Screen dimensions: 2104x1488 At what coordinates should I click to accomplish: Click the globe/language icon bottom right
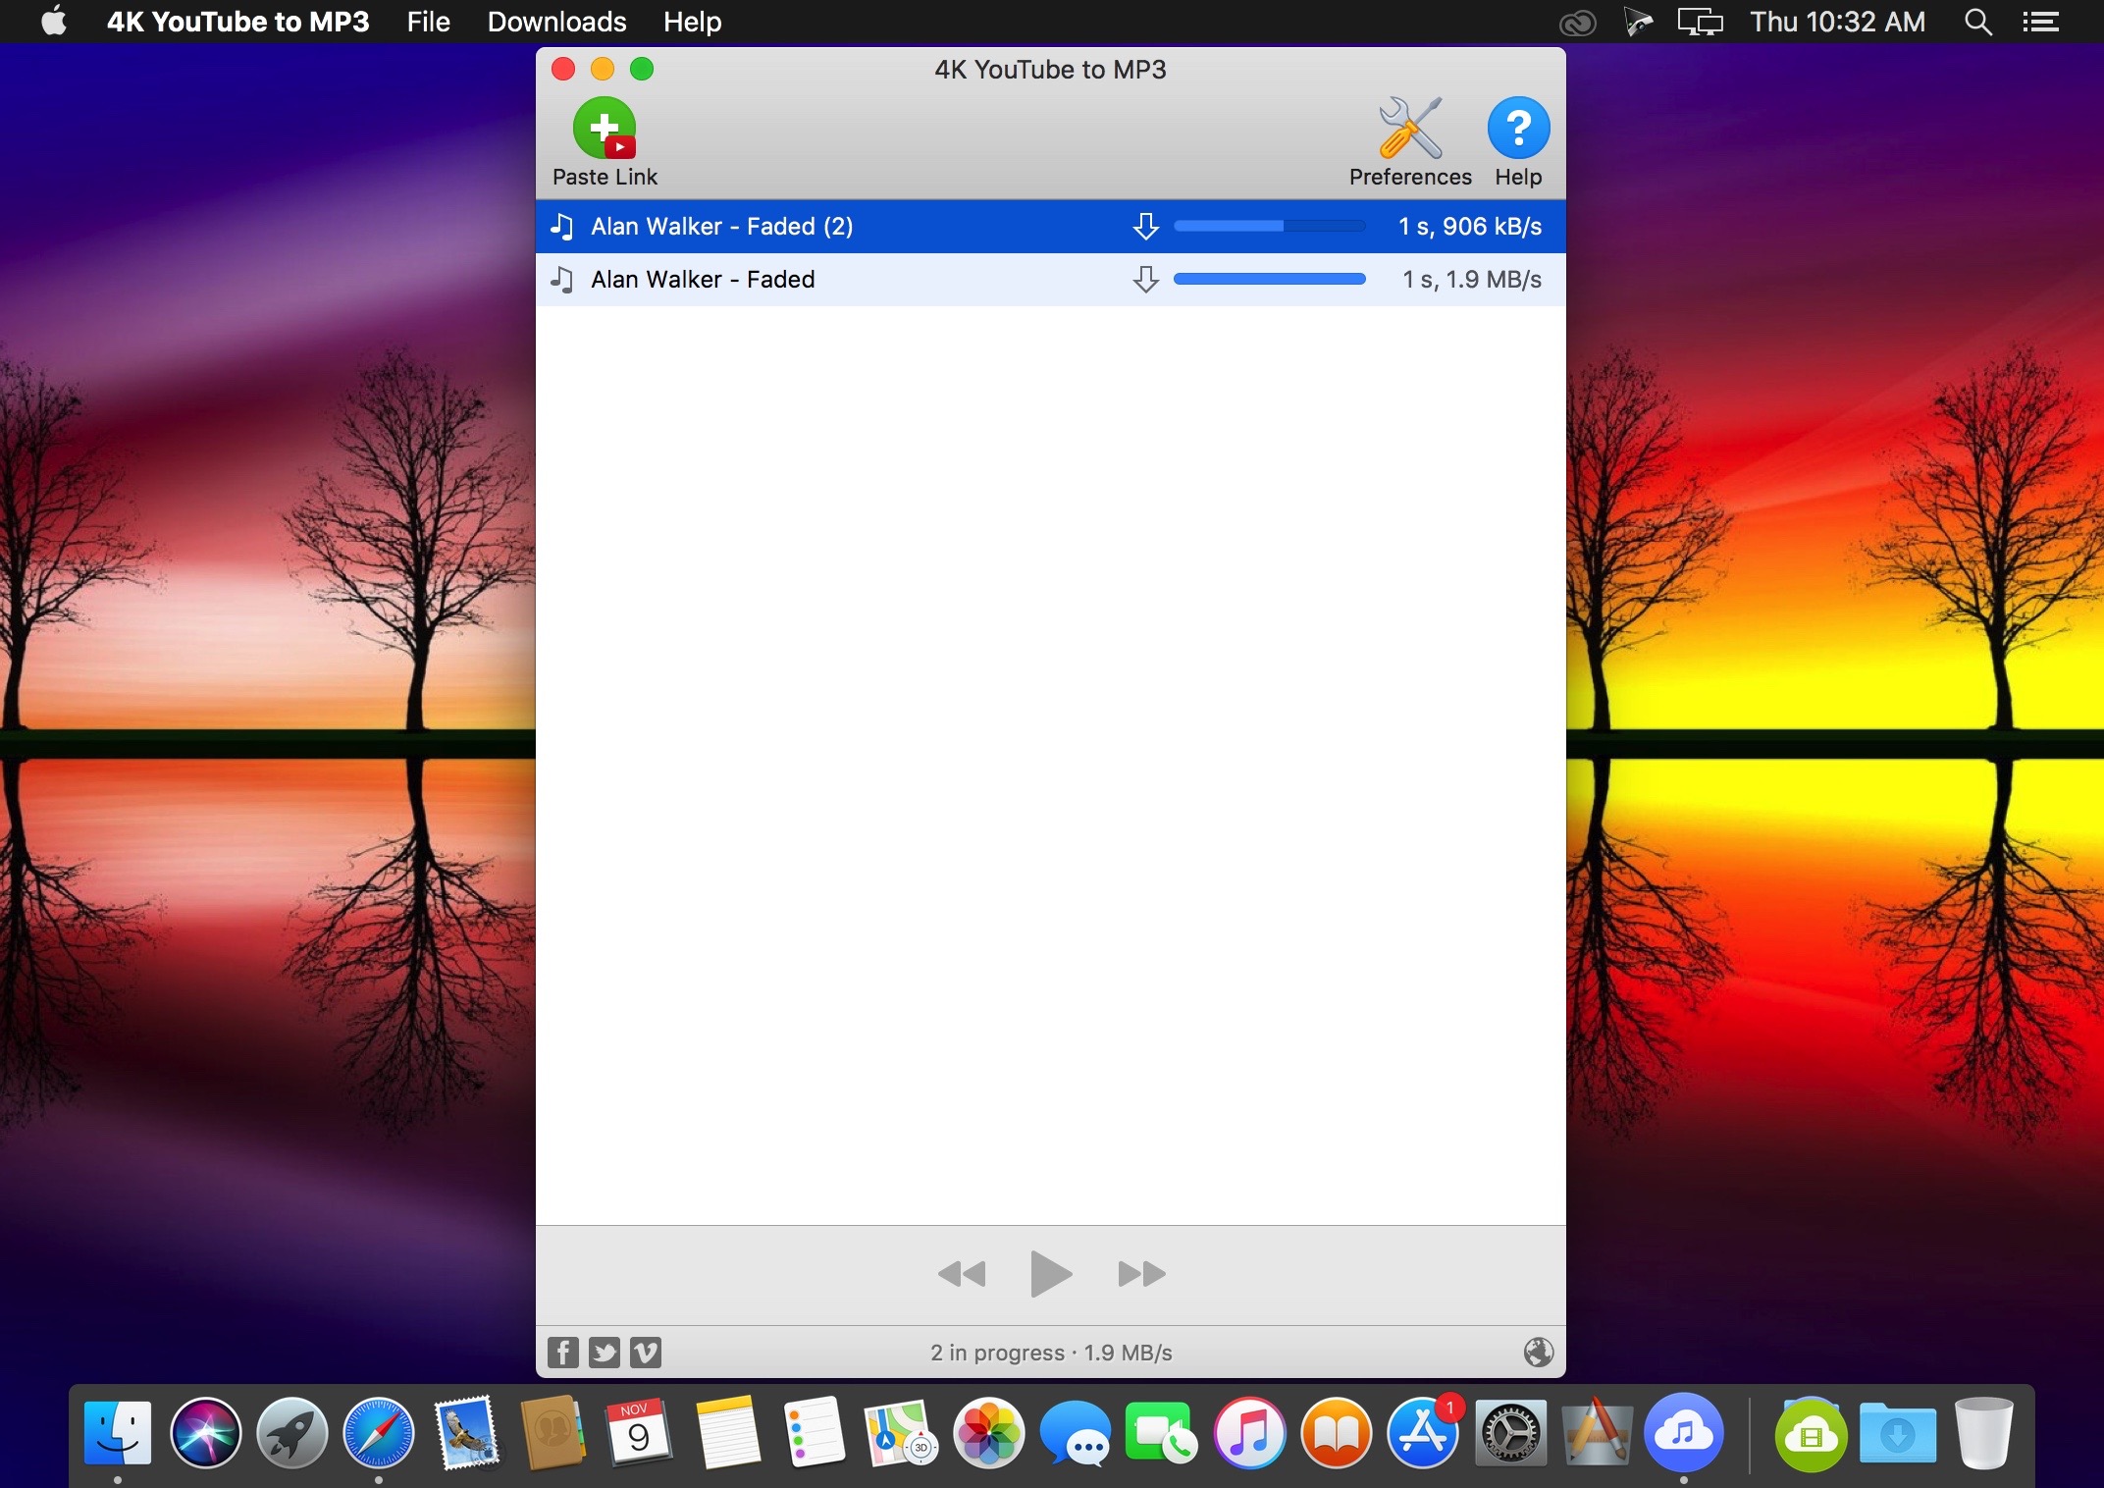pyautogui.click(x=1538, y=1352)
